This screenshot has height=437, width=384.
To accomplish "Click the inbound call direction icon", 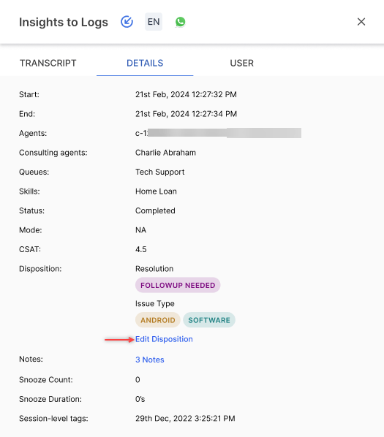I will pos(127,22).
